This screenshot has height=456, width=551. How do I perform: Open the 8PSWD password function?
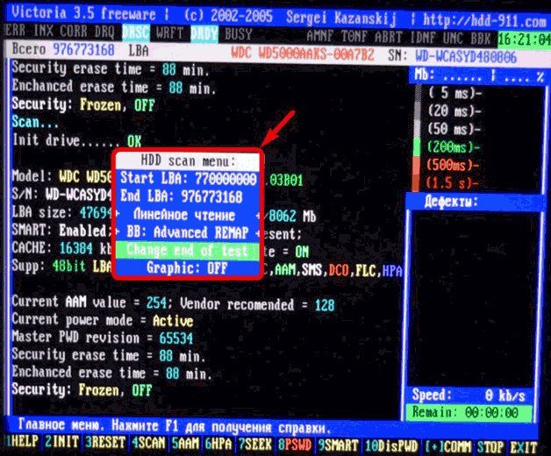click(295, 445)
